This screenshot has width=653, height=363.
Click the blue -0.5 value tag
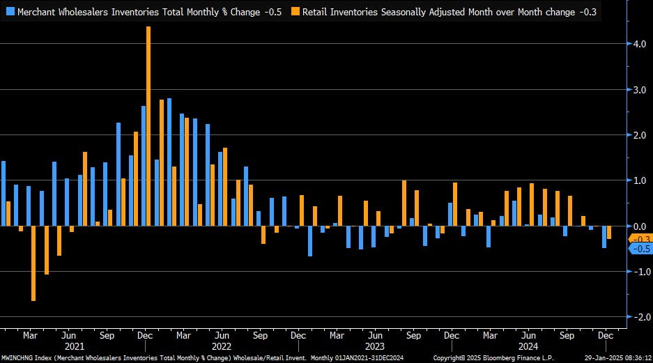point(639,249)
